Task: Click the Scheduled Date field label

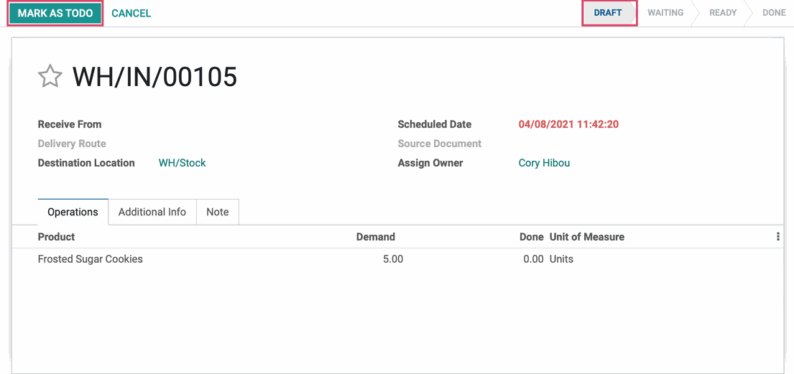Action: [435, 124]
